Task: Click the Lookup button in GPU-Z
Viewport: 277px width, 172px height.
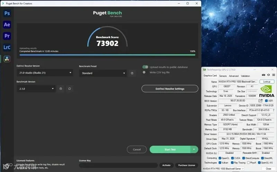Action: (x=267, y=82)
